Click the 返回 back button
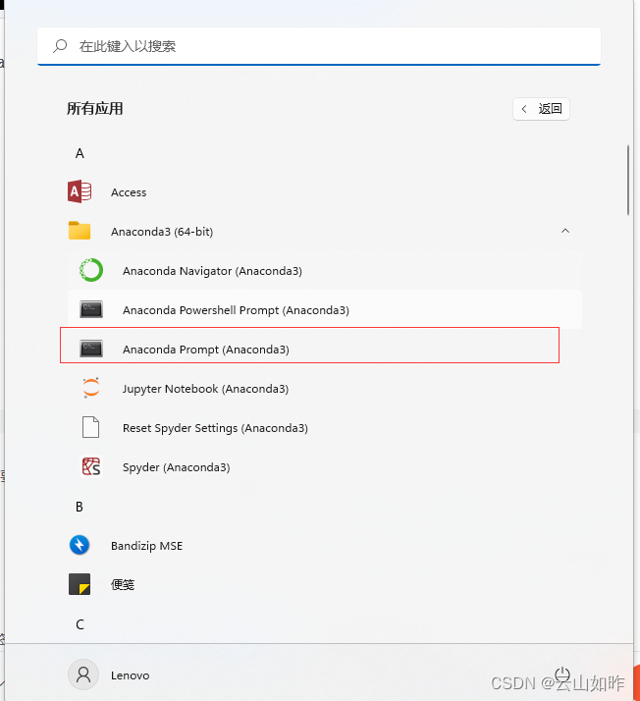The height and width of the screenshot is (701, 640). coord(541,109)
